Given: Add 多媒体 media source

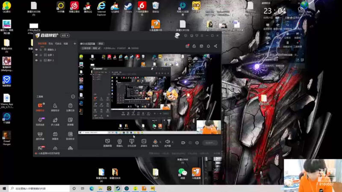Looking at the screenshot, I should [x=144, y=143].
